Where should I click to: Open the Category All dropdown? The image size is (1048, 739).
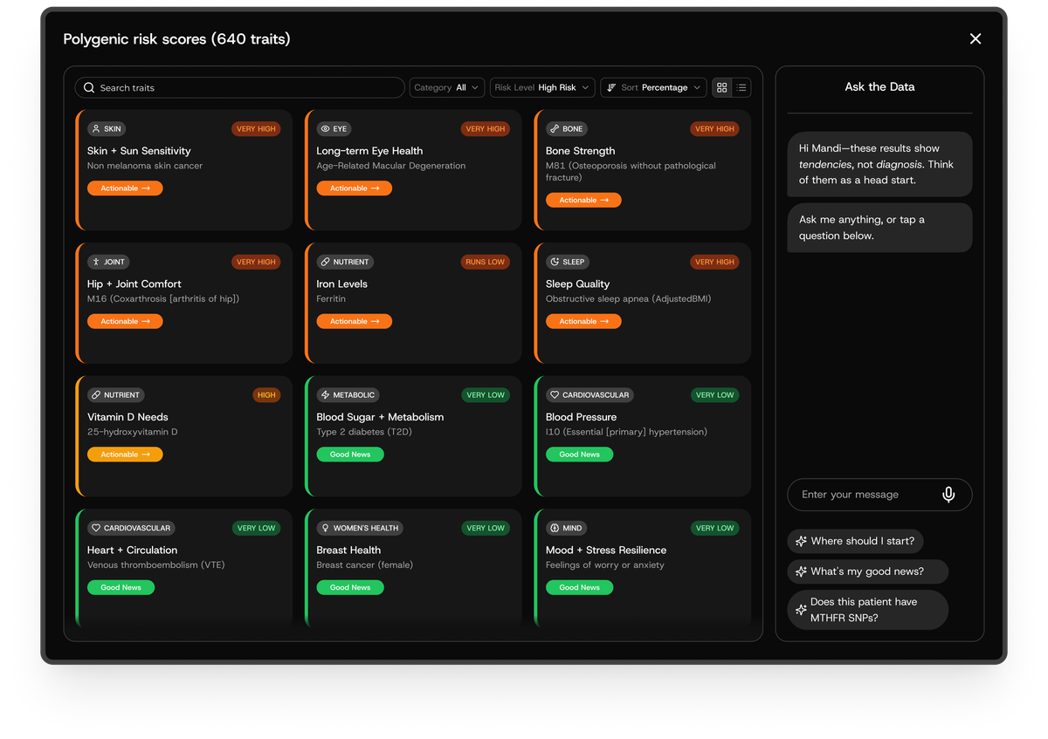pyautogui.click(x=446, y=87)
